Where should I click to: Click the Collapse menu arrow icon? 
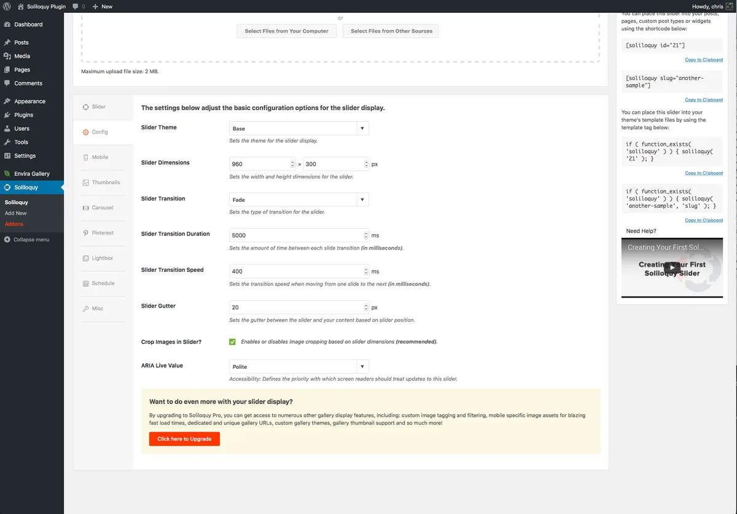(7, 239)
